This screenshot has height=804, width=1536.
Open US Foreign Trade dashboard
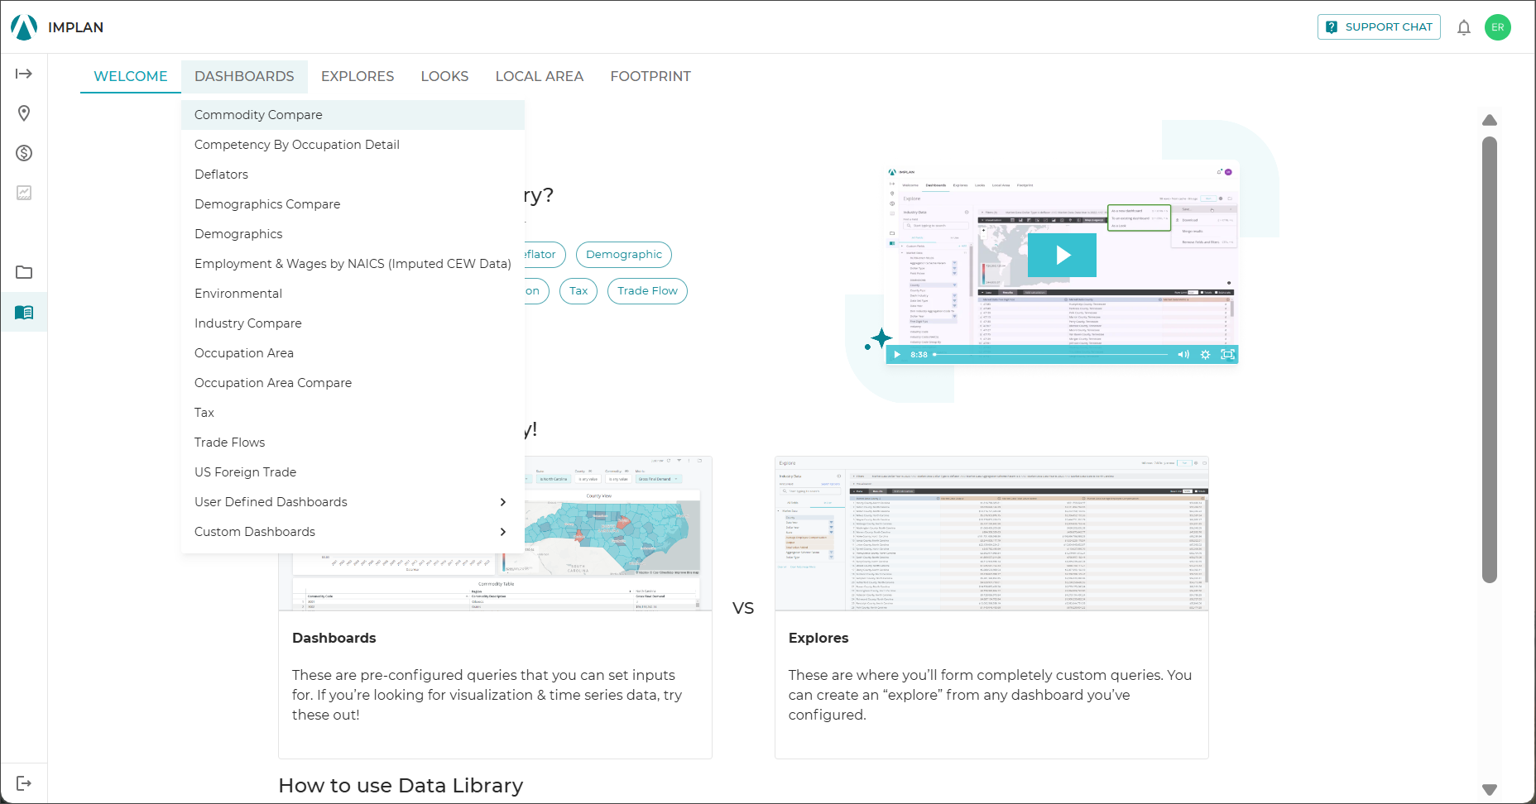pyautogui.click(x=353, y=472)
